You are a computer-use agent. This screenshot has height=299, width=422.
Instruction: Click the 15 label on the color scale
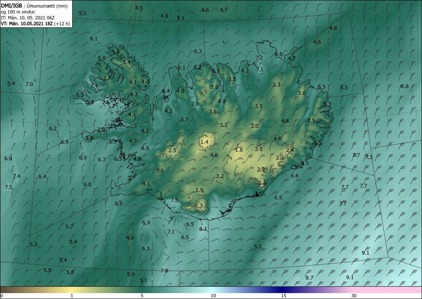tap(284, 296)
